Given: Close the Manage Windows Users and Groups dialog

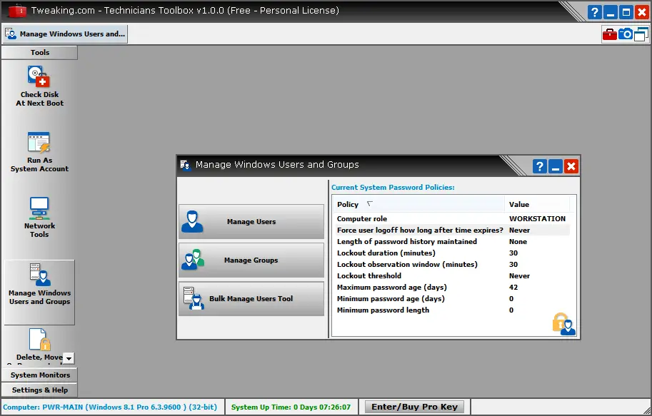Looking at the screenshot, I should (x=571, y=167).
